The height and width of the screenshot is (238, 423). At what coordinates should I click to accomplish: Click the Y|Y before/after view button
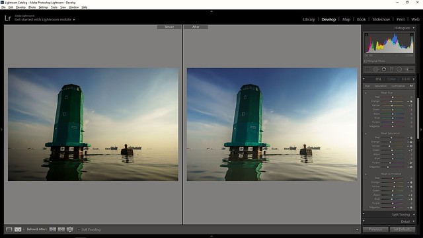[x=18, y=229]
